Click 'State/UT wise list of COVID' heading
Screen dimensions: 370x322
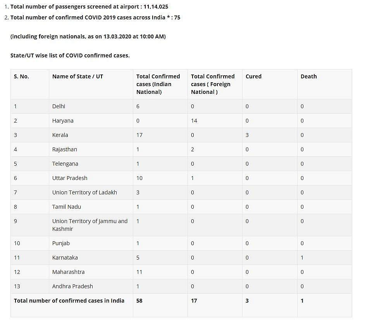click(70, 55)
